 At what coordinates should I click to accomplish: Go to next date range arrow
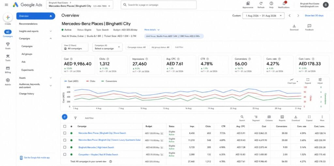click(x=298, y=16)
